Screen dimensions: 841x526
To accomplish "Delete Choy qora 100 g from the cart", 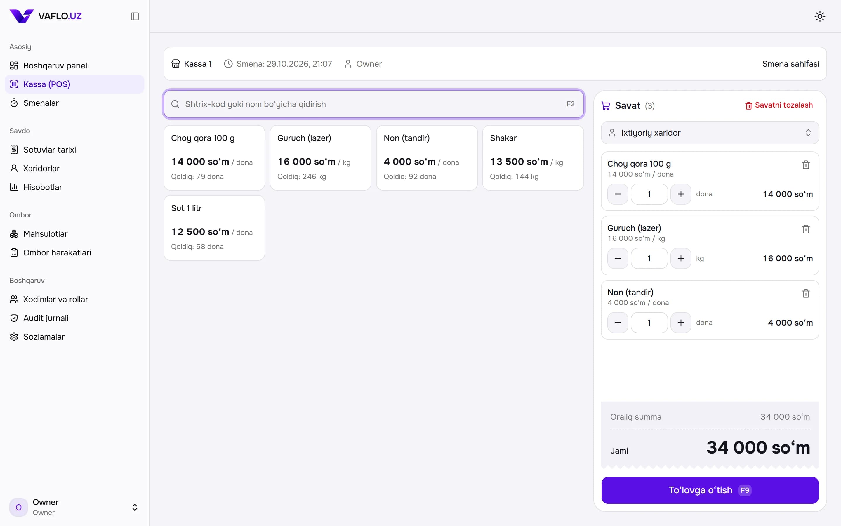I will point(806,165).
